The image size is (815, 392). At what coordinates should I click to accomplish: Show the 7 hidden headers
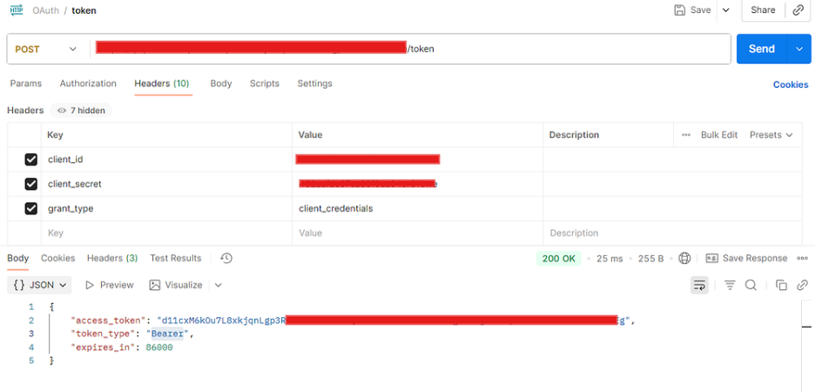81,111
